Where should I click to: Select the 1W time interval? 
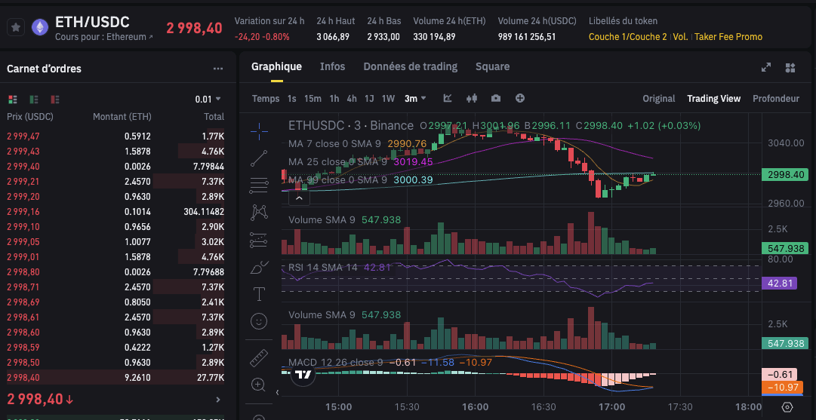point(388,98)
